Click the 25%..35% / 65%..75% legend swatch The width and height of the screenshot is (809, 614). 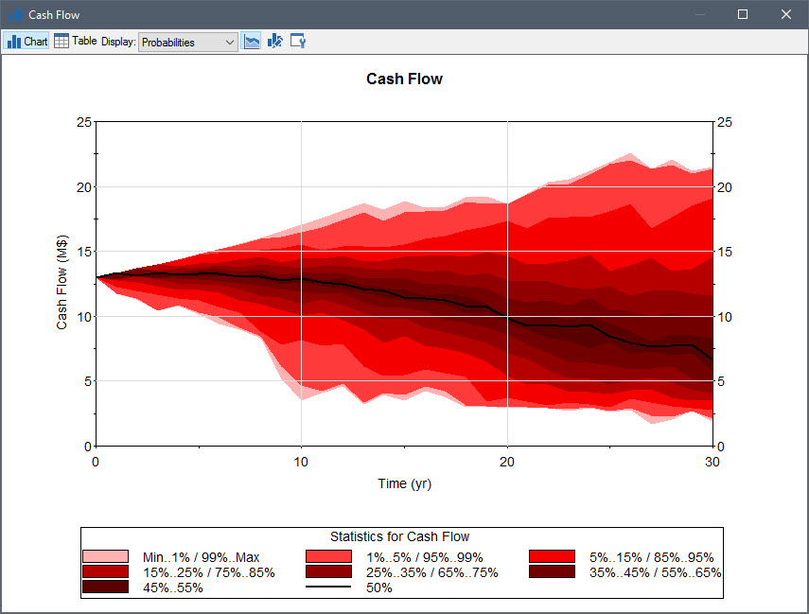[328, 572]
